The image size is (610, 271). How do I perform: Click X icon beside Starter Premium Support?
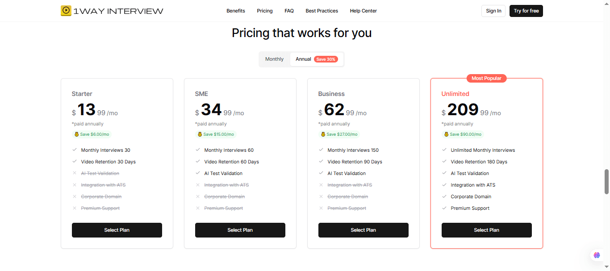coord(75,208)
